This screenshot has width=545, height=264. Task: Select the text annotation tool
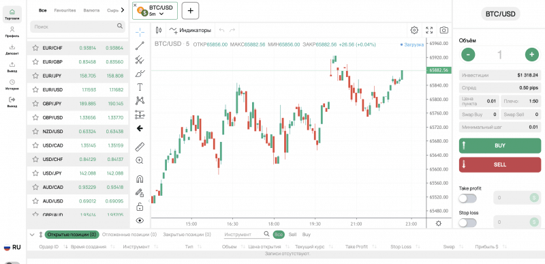(140, 87)
